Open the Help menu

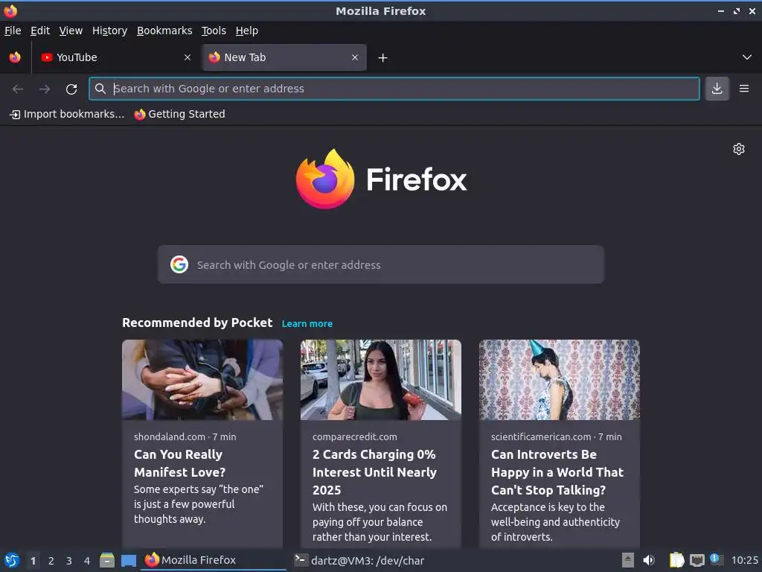click(x=247, y=31)
